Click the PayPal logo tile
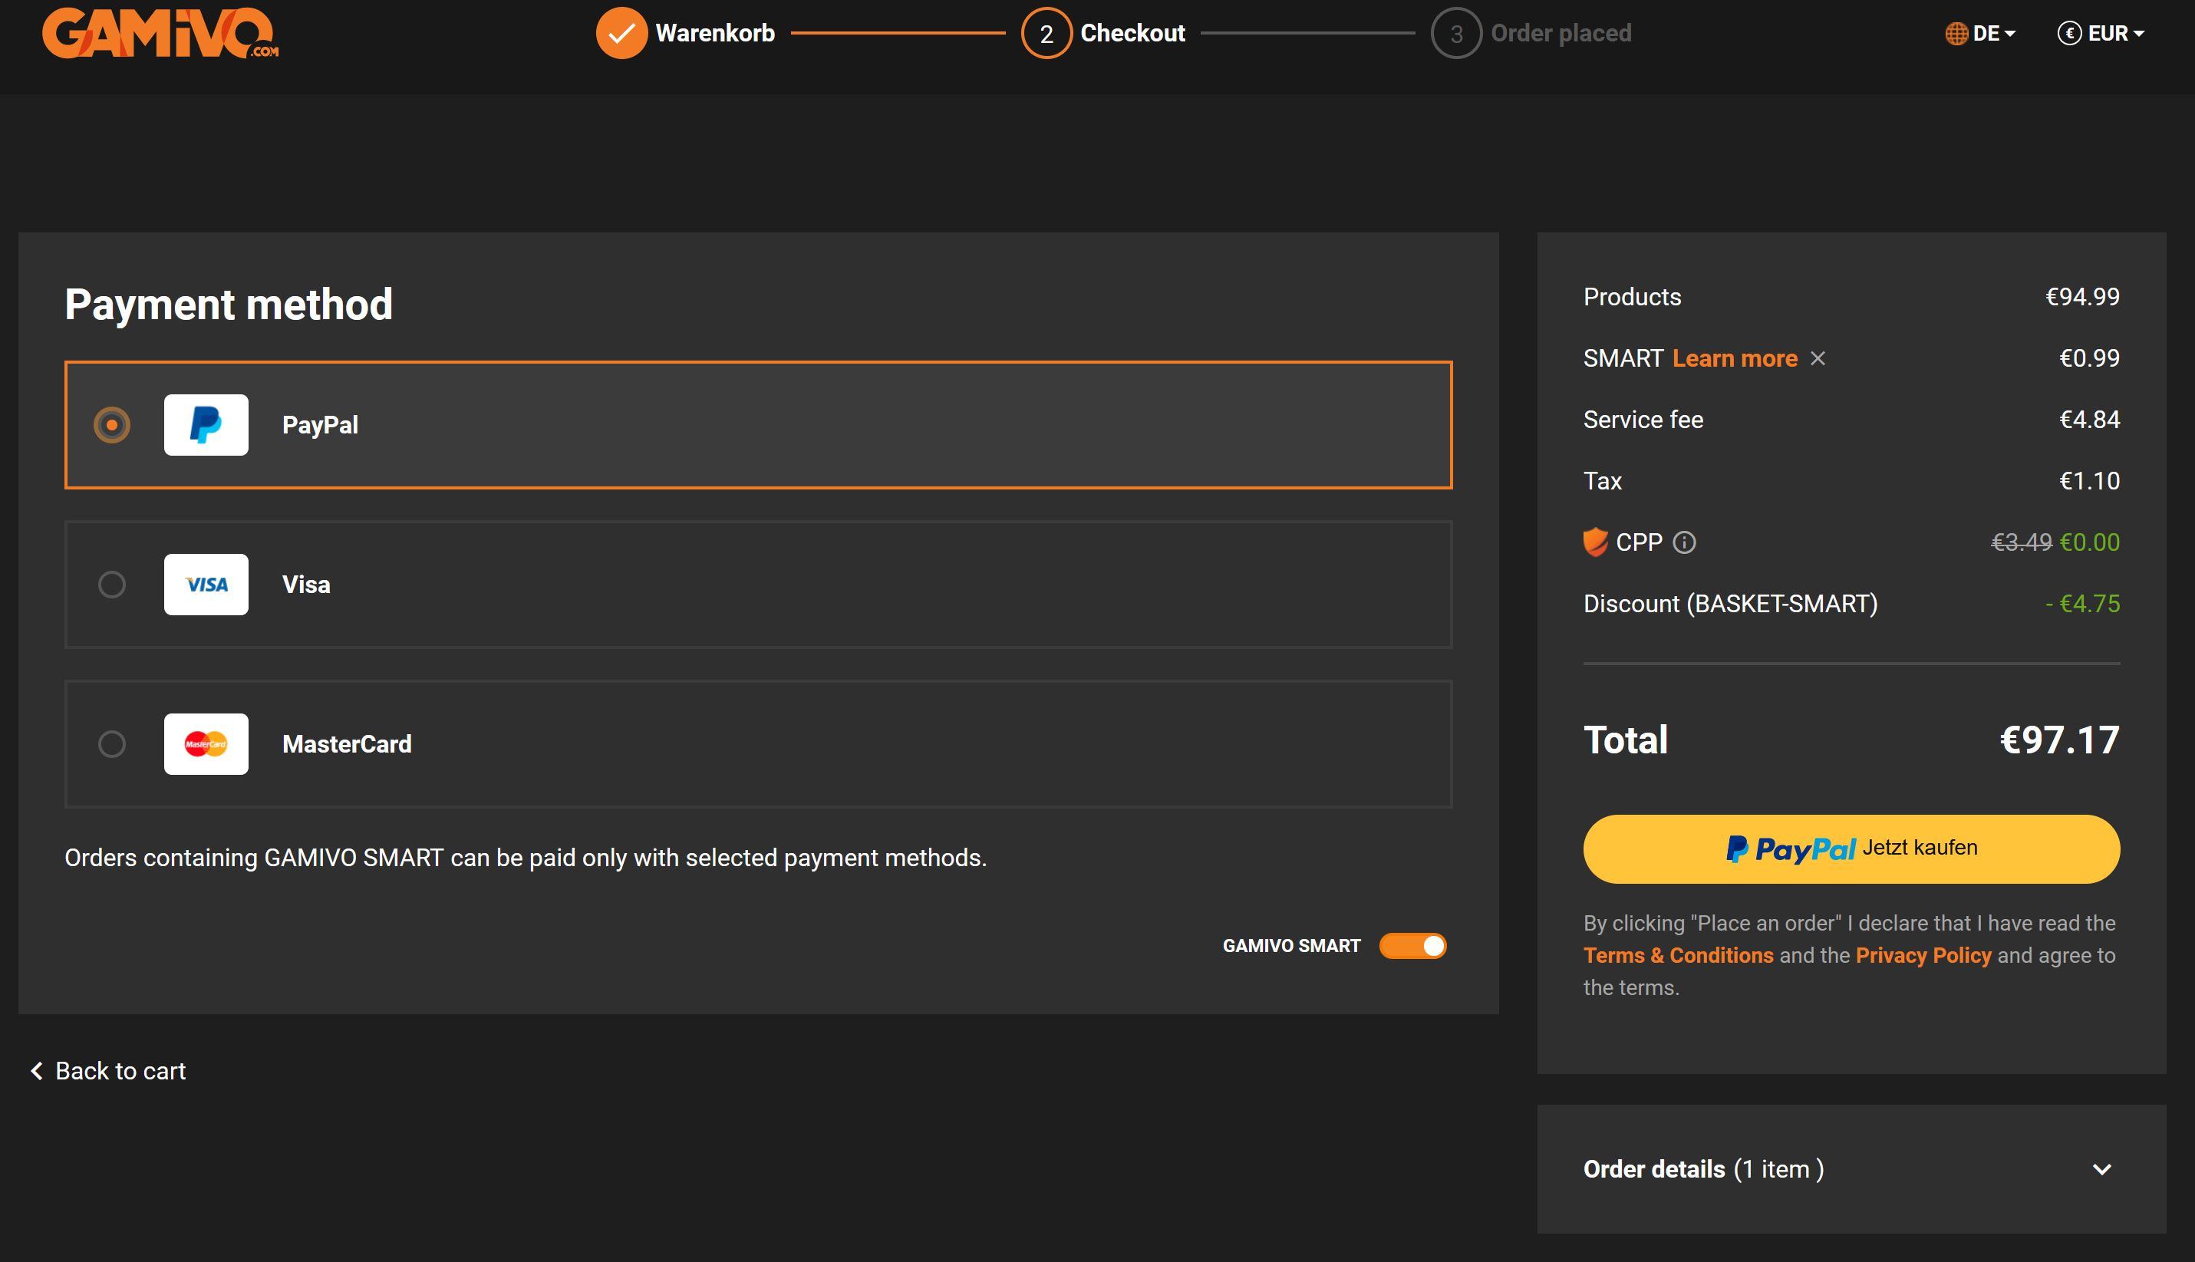Screen dimensions: 2195x1262 (x=206, y=425)
